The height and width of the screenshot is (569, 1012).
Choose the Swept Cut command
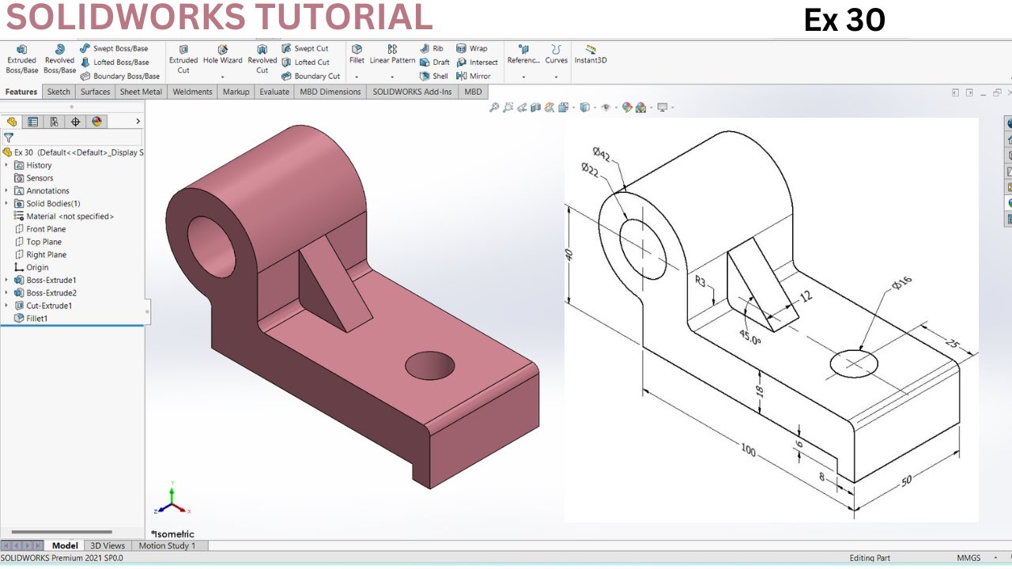[304, 48]
